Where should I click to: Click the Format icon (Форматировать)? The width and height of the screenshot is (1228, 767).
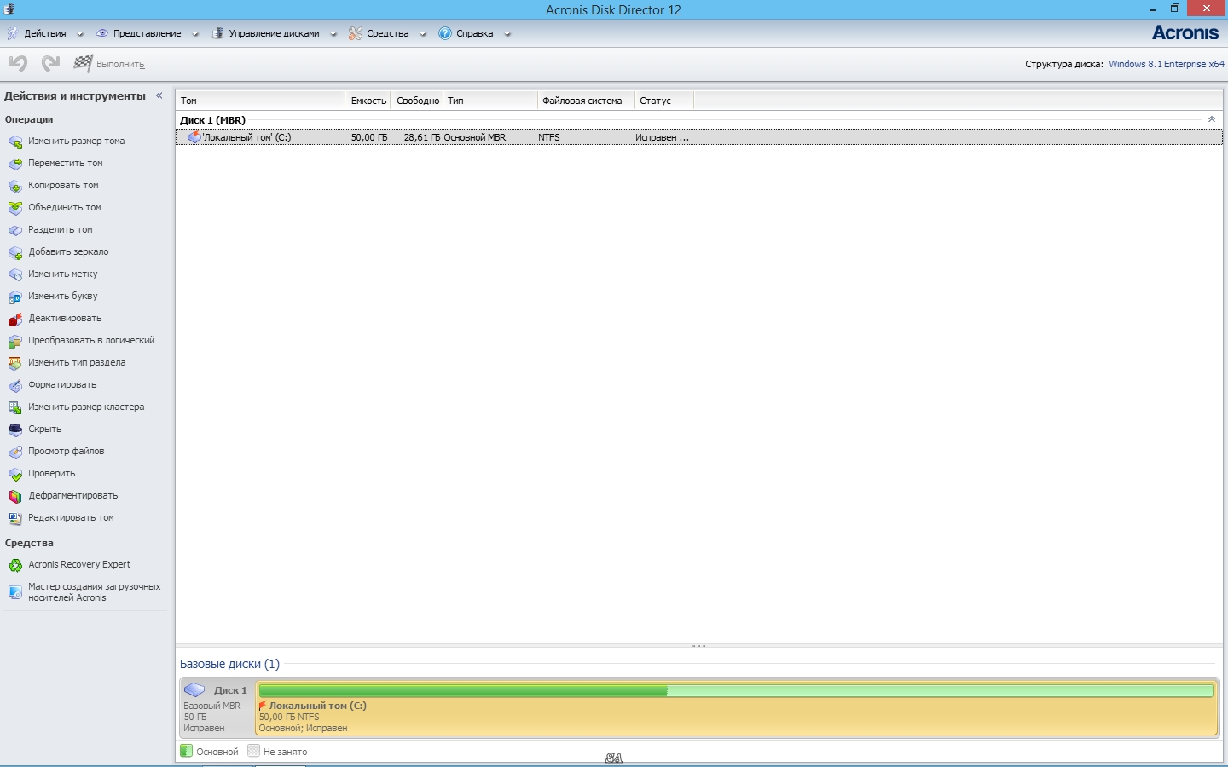tap(15, 385)
